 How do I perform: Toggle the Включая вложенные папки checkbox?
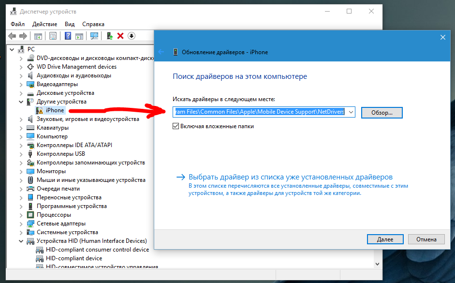(176, 126)
